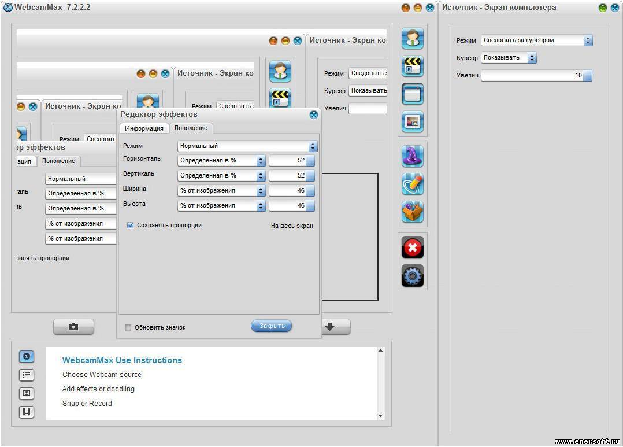Click the Увелич. value field showing 10
Viewport: 623px width, 447px height.
coord(536,75)
